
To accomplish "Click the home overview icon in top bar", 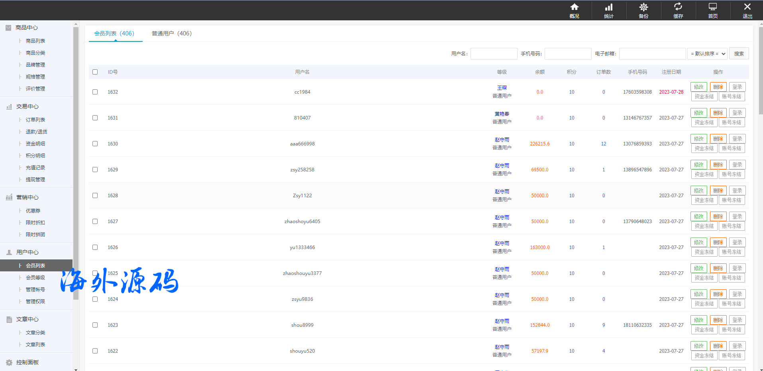I will click(574, 7).
